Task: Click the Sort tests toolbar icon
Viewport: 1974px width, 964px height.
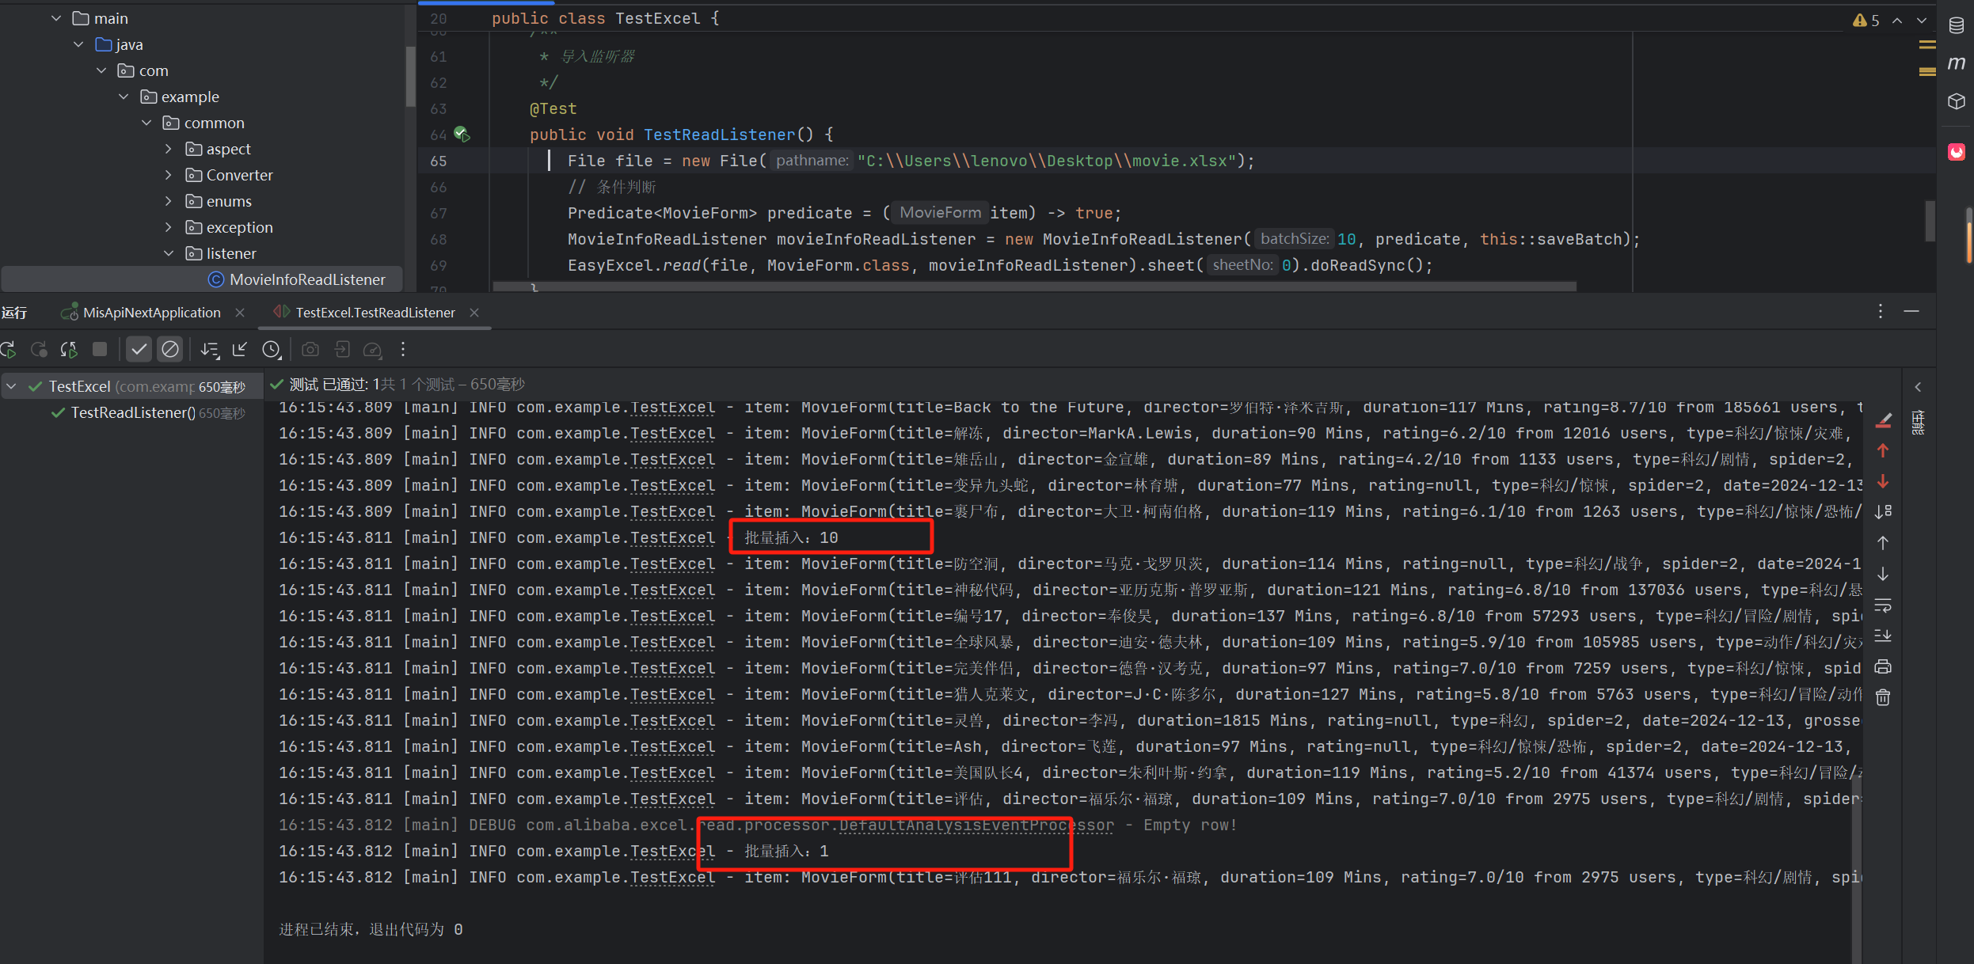Action: point(209,349)
